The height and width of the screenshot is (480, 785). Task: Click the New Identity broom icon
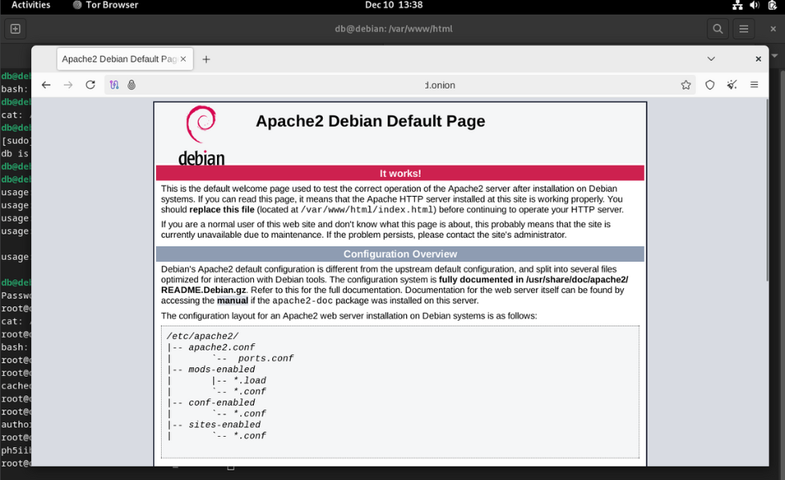tap(732, 85)
